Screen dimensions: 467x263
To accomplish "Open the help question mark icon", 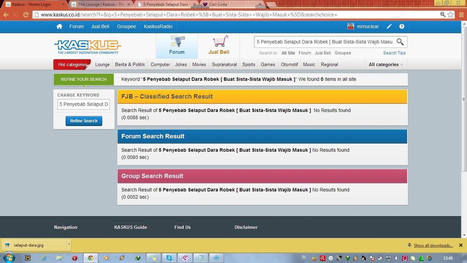I will pyautogui.click(x=402, y=26).
